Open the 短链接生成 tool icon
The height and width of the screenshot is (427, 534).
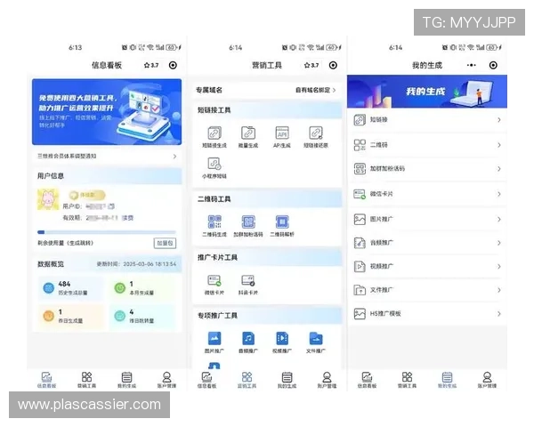(214, 133)
